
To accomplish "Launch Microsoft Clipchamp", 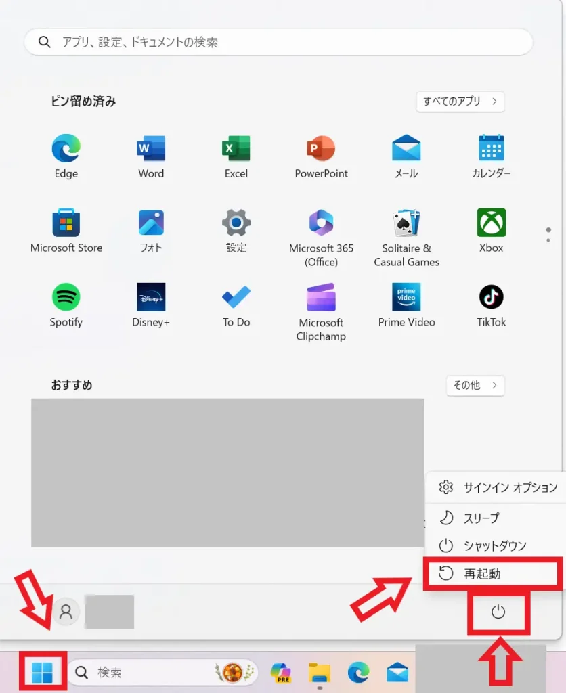I will click(321, 312).
